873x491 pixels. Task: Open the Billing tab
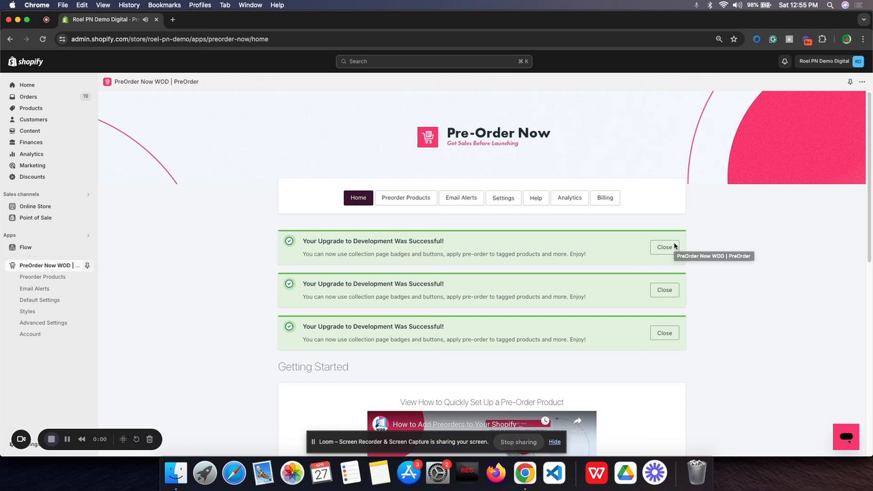[x=605, y=198]
